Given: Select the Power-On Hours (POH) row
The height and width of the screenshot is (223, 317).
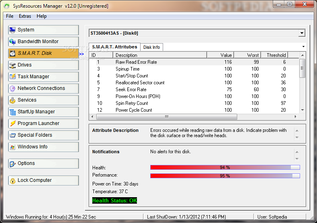Looking at the screenshot, I should [x=194, y=96].
